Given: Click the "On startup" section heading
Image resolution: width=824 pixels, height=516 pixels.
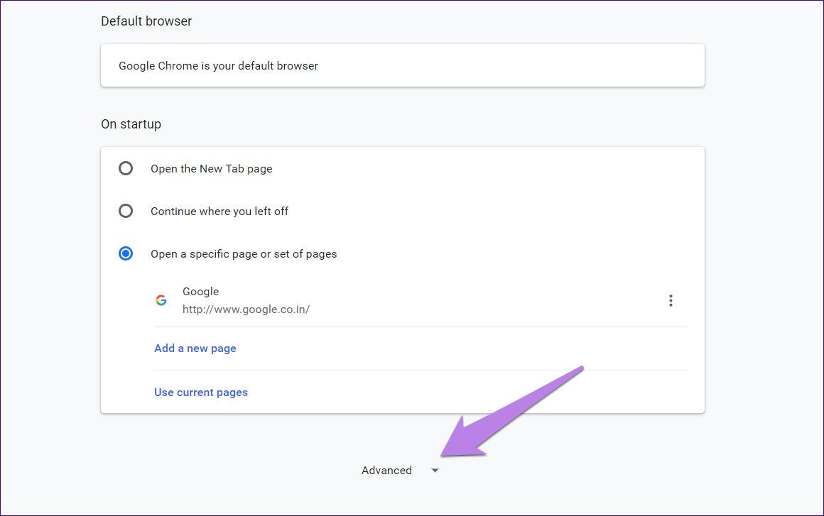Looking at the screenshot, I should (x=131, y=124).
